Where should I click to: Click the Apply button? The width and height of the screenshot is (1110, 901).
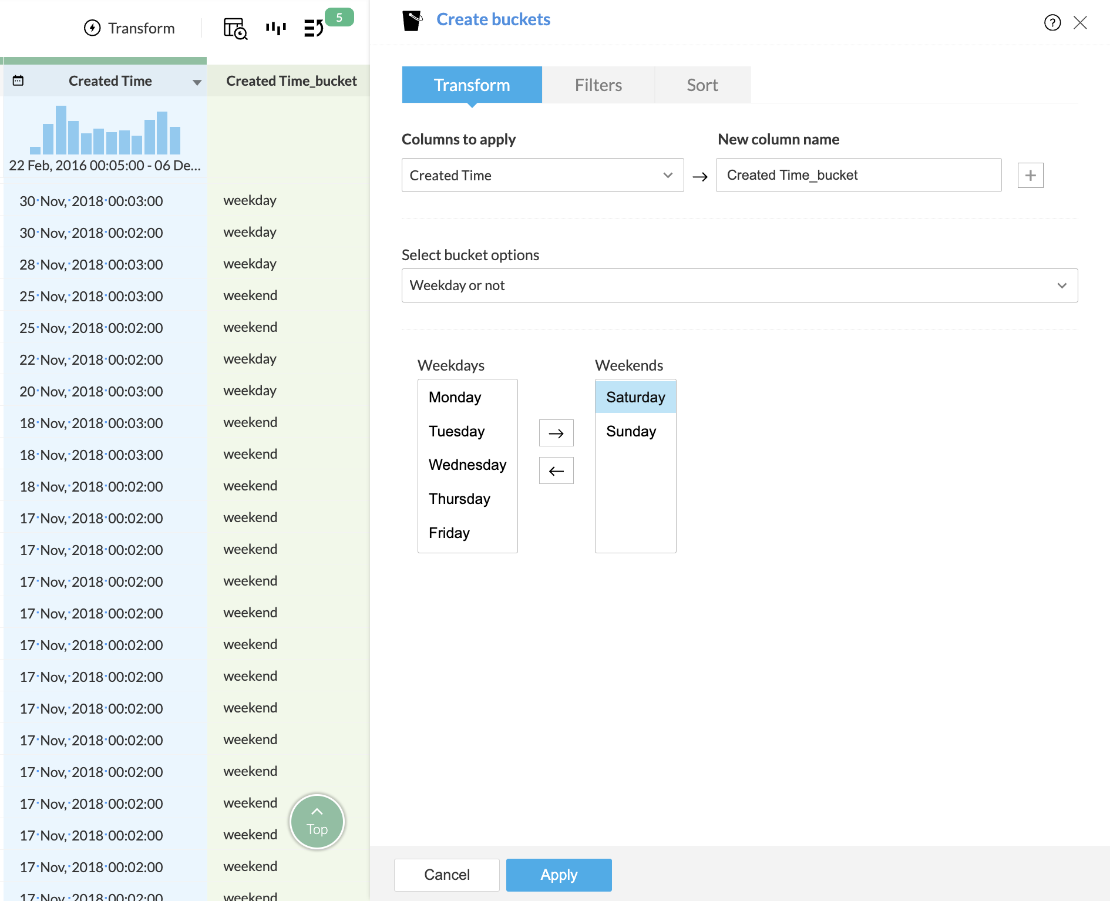(x=559, y=875)
